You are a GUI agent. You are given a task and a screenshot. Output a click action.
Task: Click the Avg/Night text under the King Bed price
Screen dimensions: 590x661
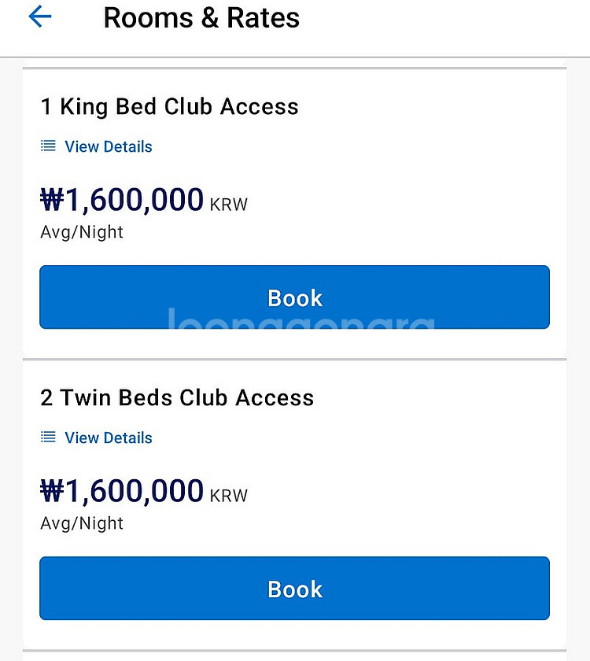tap(82, 232)
